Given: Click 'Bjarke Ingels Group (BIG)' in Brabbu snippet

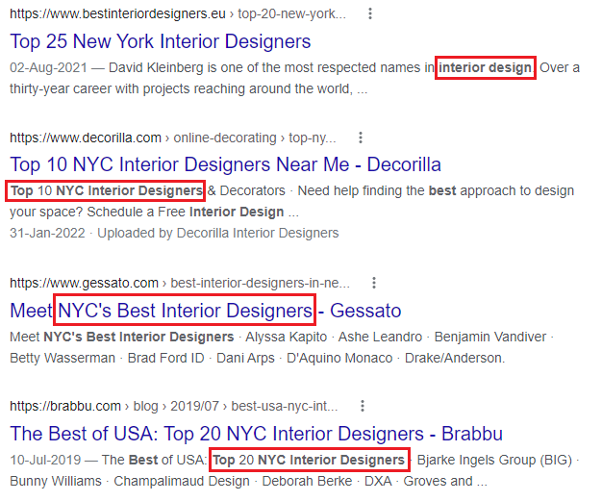Looking at the screenshot, I should [x=494, y=460].
